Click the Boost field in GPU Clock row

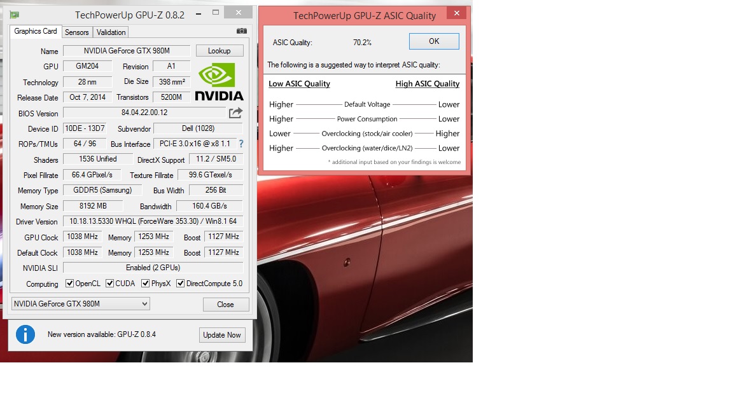tap(223, 237)
